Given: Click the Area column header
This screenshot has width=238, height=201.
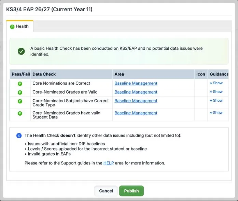Looking at the screenshot, I should tap(153, 74).
